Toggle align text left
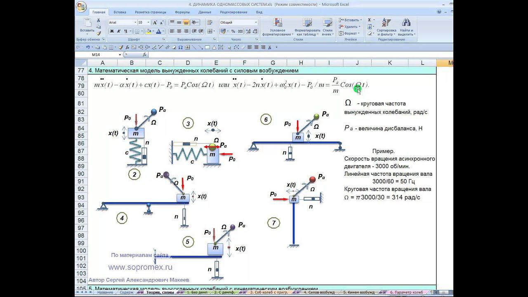This screenshot has height=297, width=528. click(172, 31)
